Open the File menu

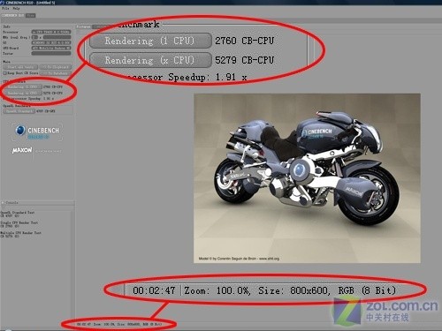point(5,9)
